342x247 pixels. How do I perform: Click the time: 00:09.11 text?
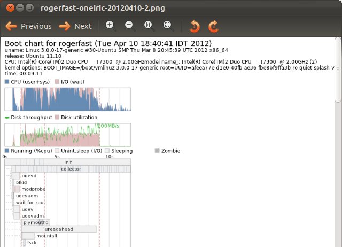(x=24, y=74)
